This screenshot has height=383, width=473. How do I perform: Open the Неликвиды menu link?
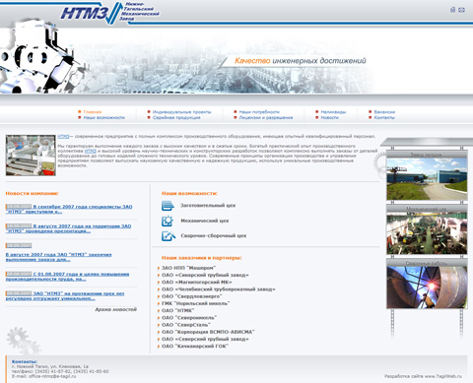333,112
